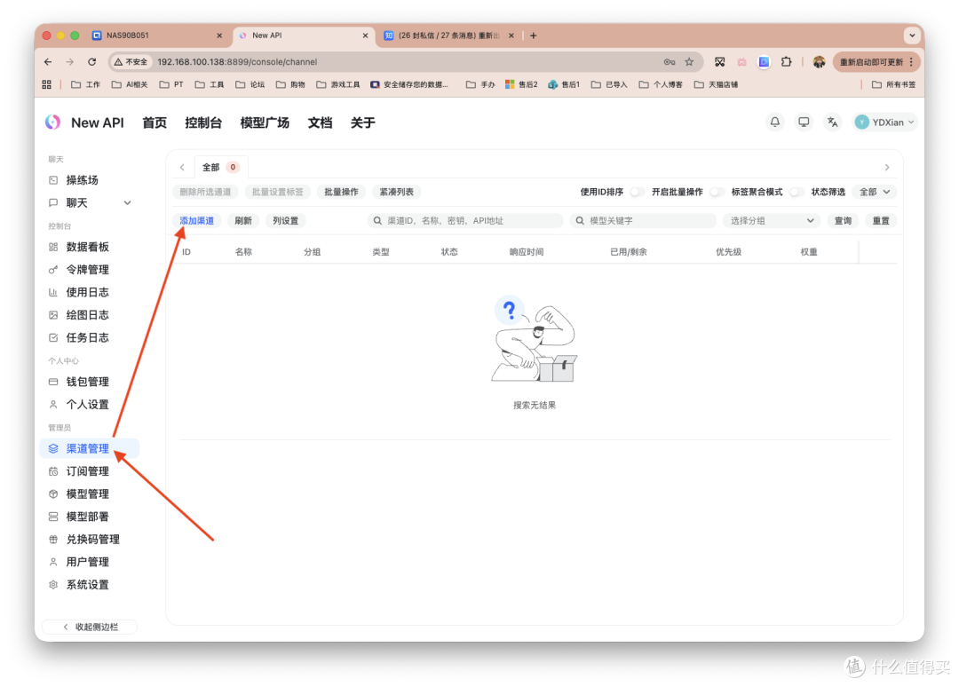959x687 pixels.
Task: Click the browser address bar URL
Action: click(x=237, y=62)
